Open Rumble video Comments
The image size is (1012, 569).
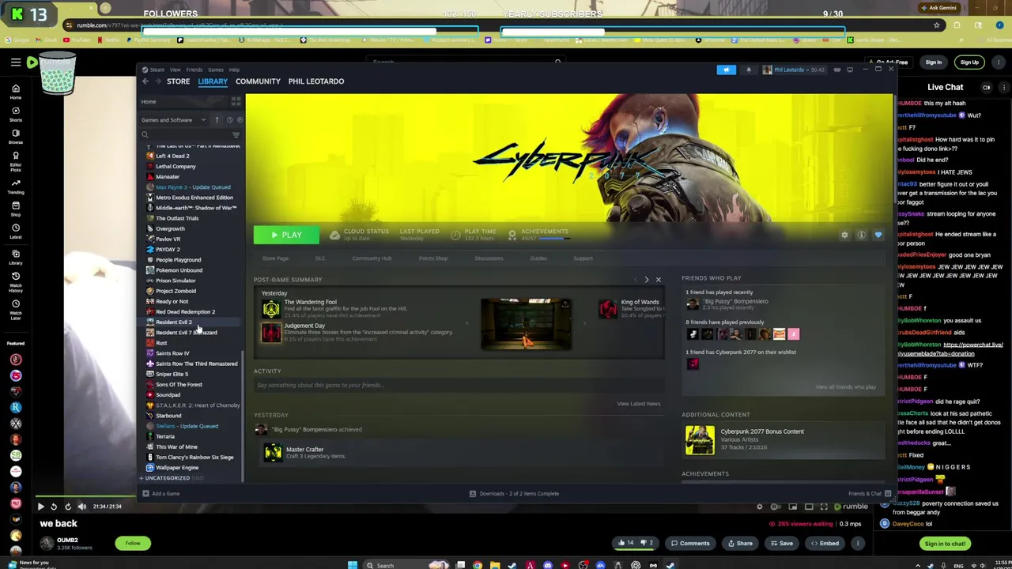pos(689,543)
